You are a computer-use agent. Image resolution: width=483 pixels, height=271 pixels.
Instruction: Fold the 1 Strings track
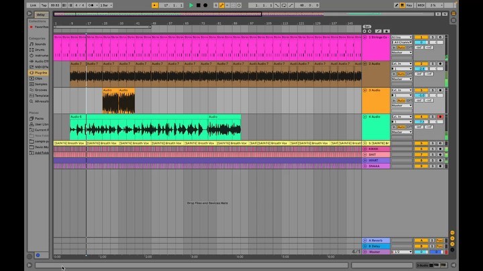[x=365, y=37]
